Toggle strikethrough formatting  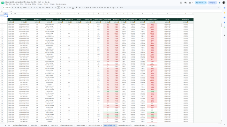coord(70,8)
